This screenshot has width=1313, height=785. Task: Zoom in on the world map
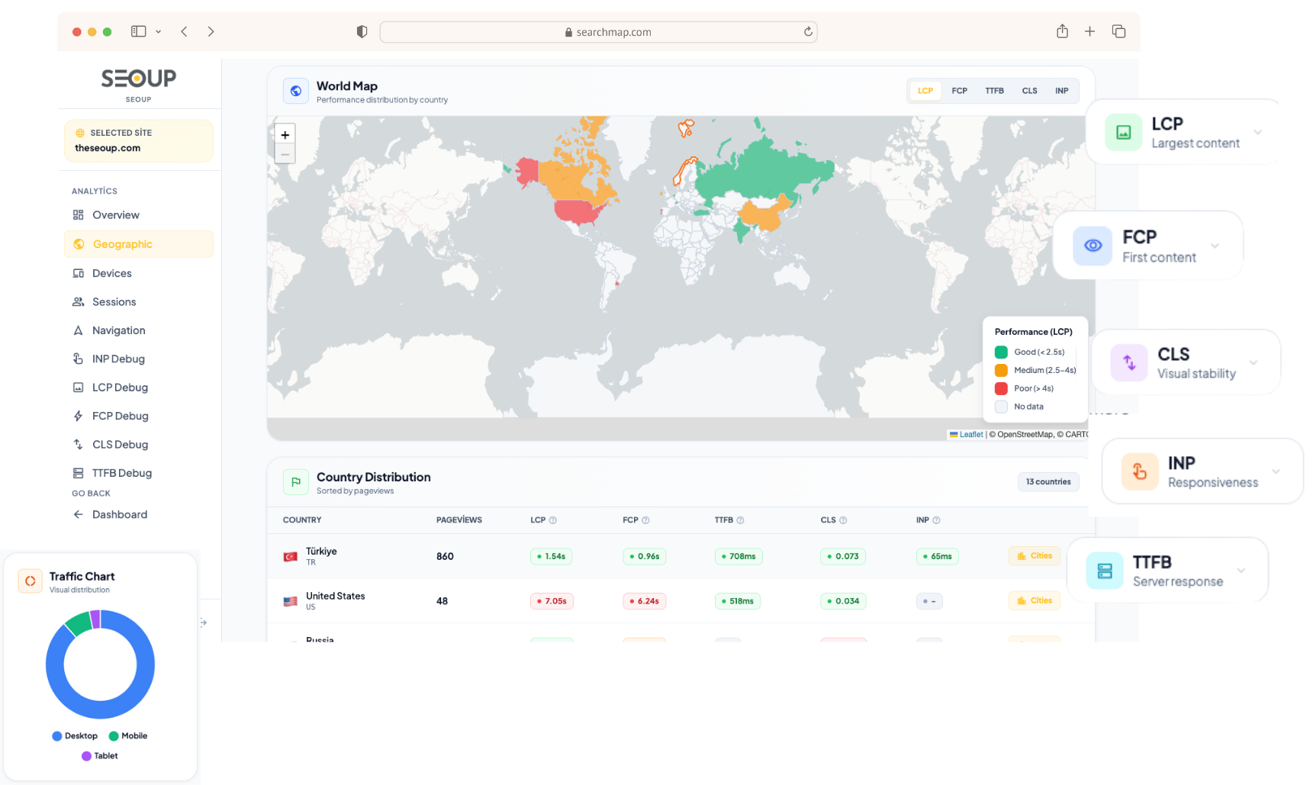pos(285,134)
